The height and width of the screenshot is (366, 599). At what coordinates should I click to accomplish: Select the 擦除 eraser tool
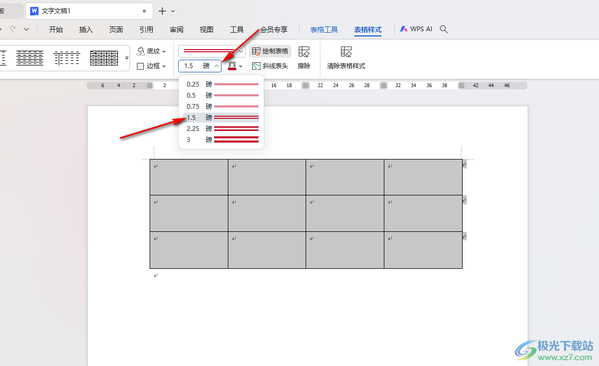pos(304,58)
